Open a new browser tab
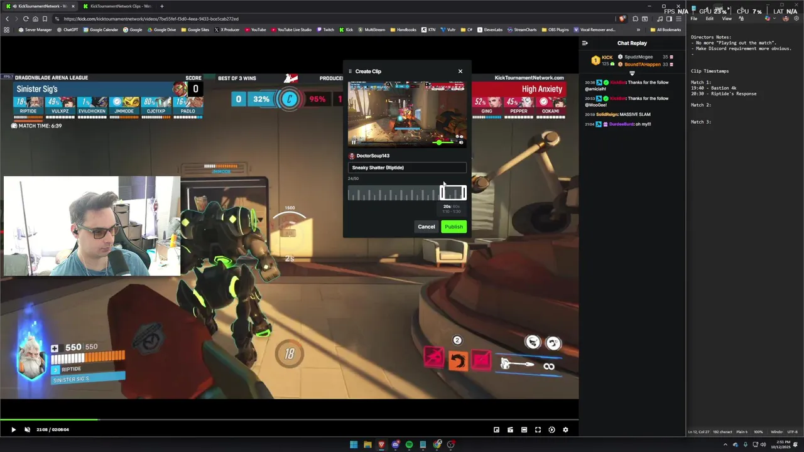Screen dimensions: 804x452 click(162, 6)
